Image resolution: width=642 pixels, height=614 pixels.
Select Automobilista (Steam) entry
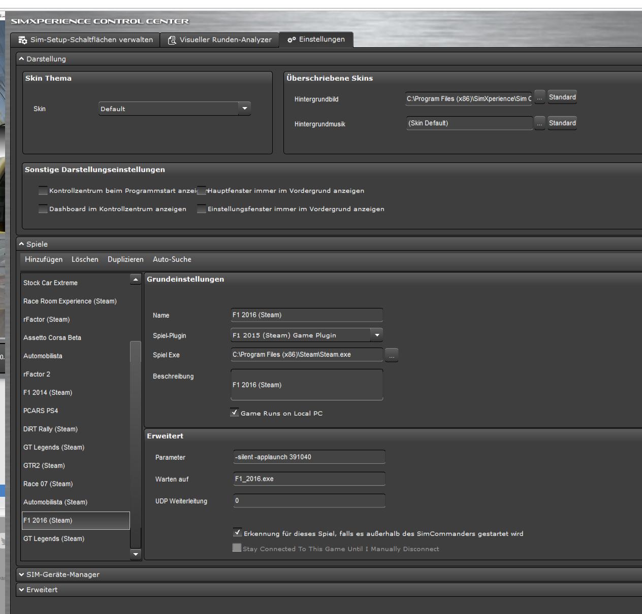point(75,502)
